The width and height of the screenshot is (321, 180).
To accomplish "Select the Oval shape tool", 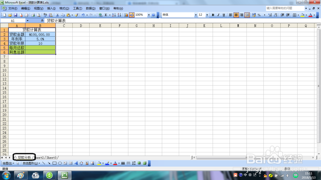I will 60,163.
